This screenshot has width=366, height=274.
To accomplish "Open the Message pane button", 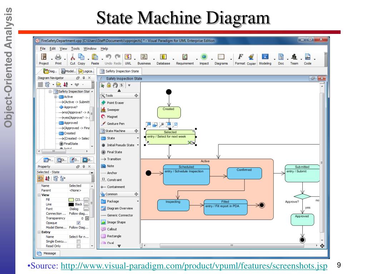I will pos(47,253).
